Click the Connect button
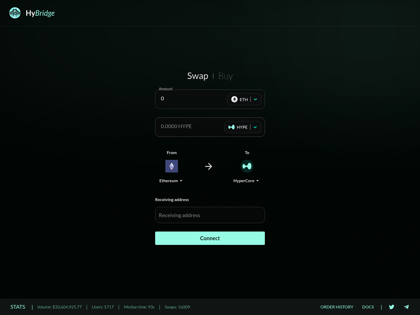The image size is (420, 315). 210,238
